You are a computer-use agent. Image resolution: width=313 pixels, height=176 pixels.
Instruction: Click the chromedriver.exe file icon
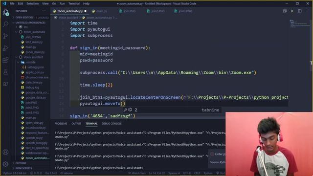click(x=22, y=77)
